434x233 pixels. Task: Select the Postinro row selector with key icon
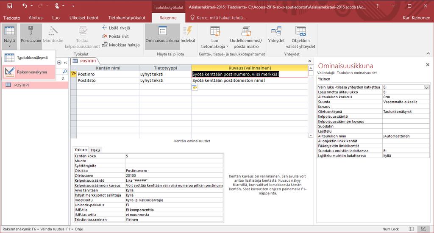pos(73,74)
